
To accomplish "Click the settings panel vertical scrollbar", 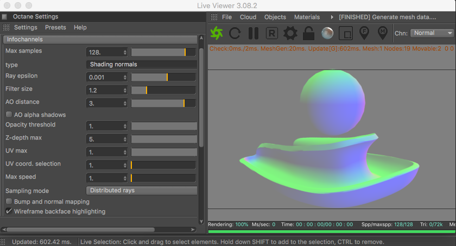I will [201, 97].
